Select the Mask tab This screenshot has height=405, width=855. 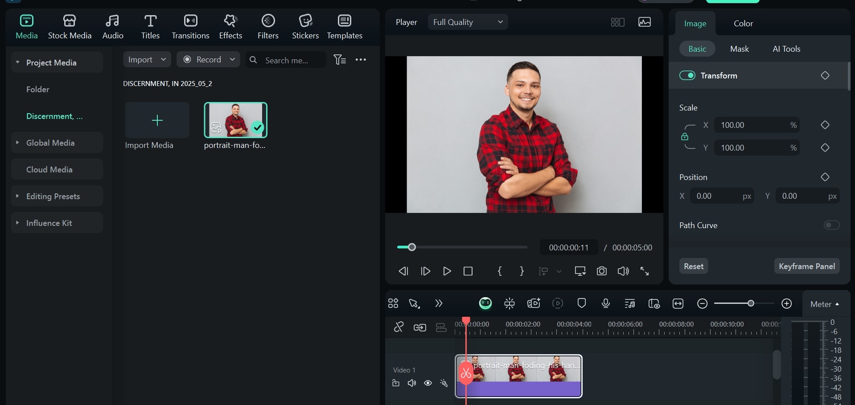(x=739, y=49)
